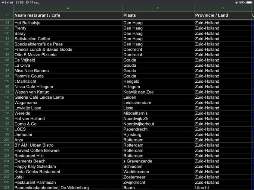Select column B header

click(158, 8)
